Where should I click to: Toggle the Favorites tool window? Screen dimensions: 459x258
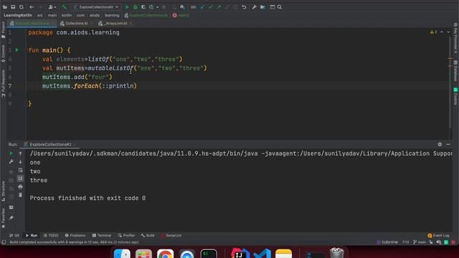coord(3,218)
